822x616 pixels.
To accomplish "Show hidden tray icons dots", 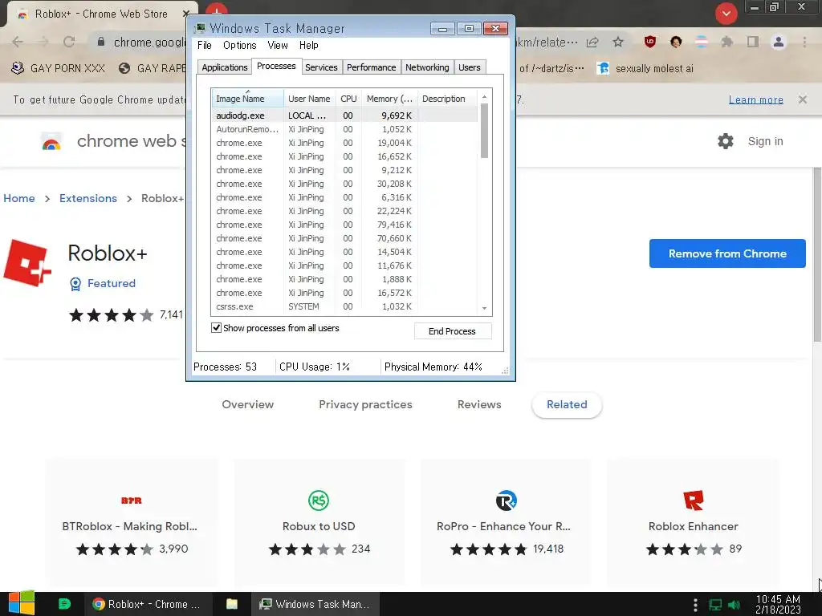I will [696, 605].
